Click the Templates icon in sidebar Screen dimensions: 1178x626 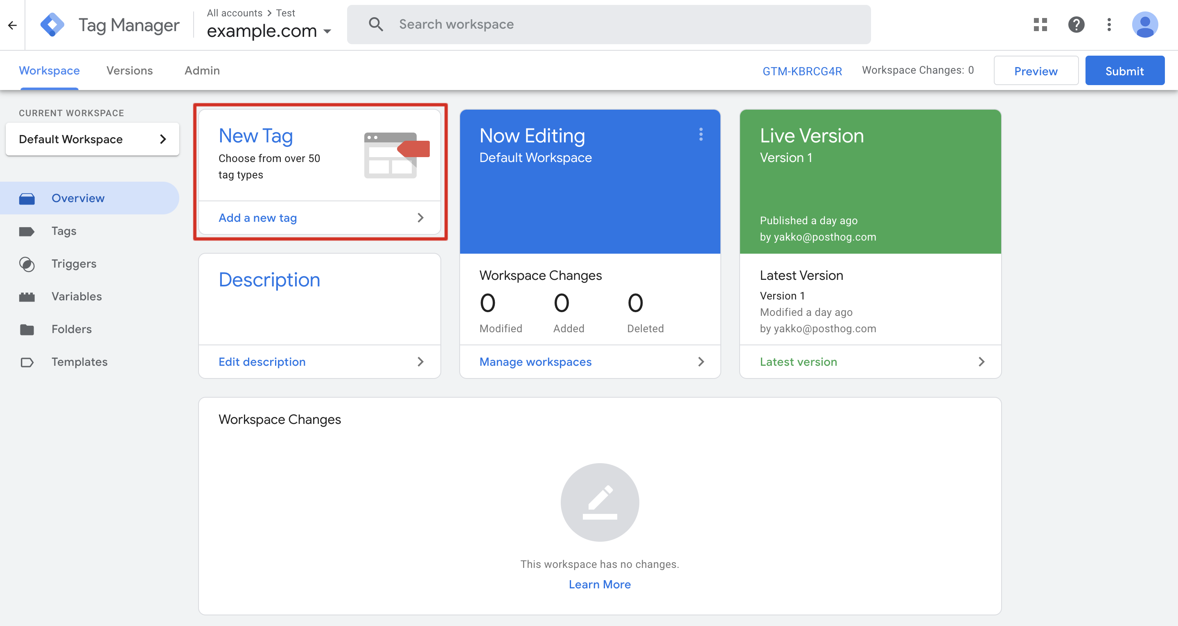[x=27, y=361]
